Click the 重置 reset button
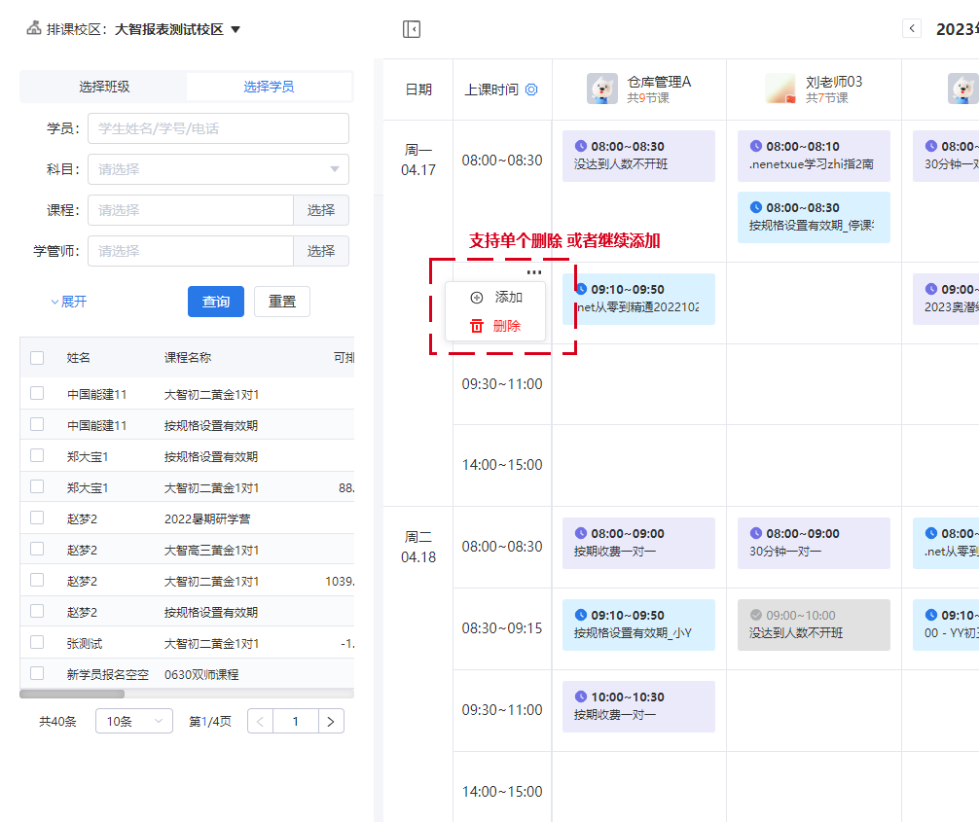The height and width of the screenshot is (822, 979). point(282,302)
